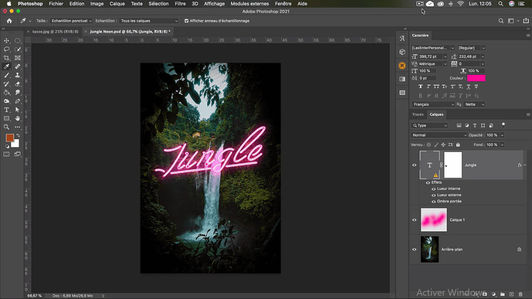Select the Hand tool
532x299 pixels.
point(18,118)
